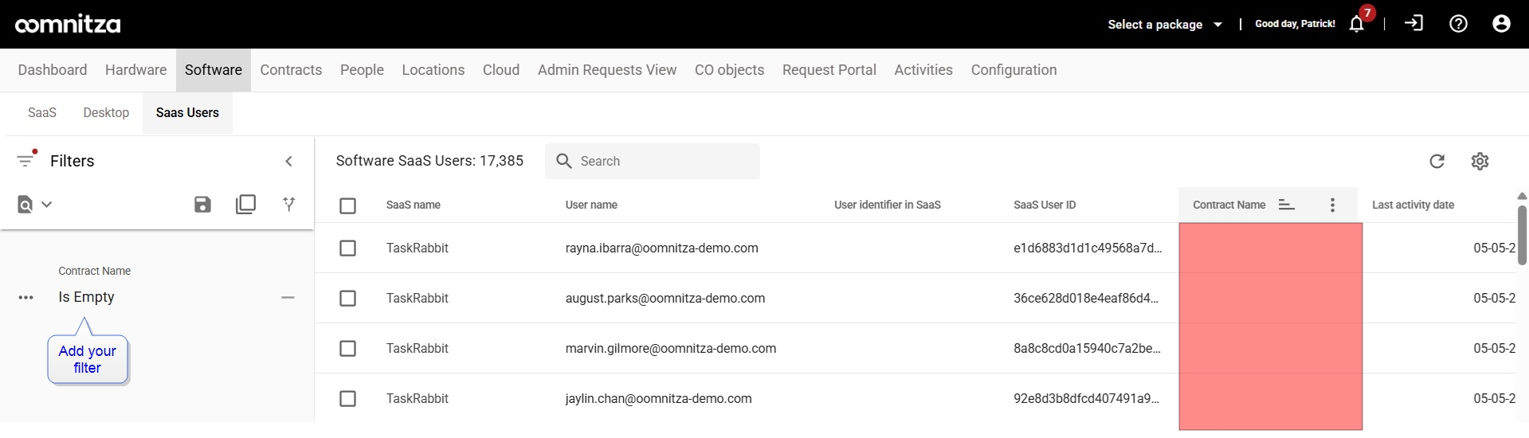
Task: Check the august.parks row checkbox
Action: pyautogui.click(x=347, y=298)
